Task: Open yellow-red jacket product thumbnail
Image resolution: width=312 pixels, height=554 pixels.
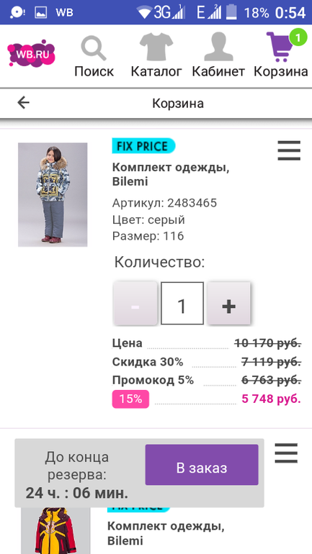Action: [x=55, y=531]
